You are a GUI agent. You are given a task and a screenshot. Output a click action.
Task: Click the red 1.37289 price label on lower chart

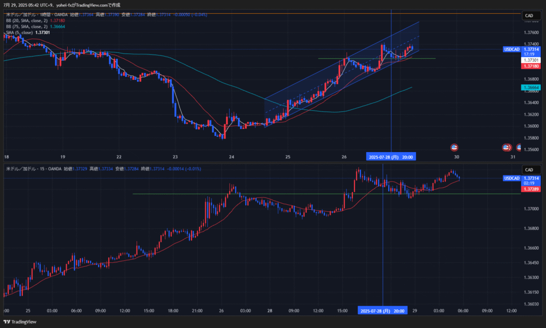click(529, 189)
